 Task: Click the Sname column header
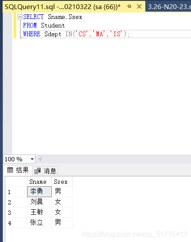pos(39,182)
